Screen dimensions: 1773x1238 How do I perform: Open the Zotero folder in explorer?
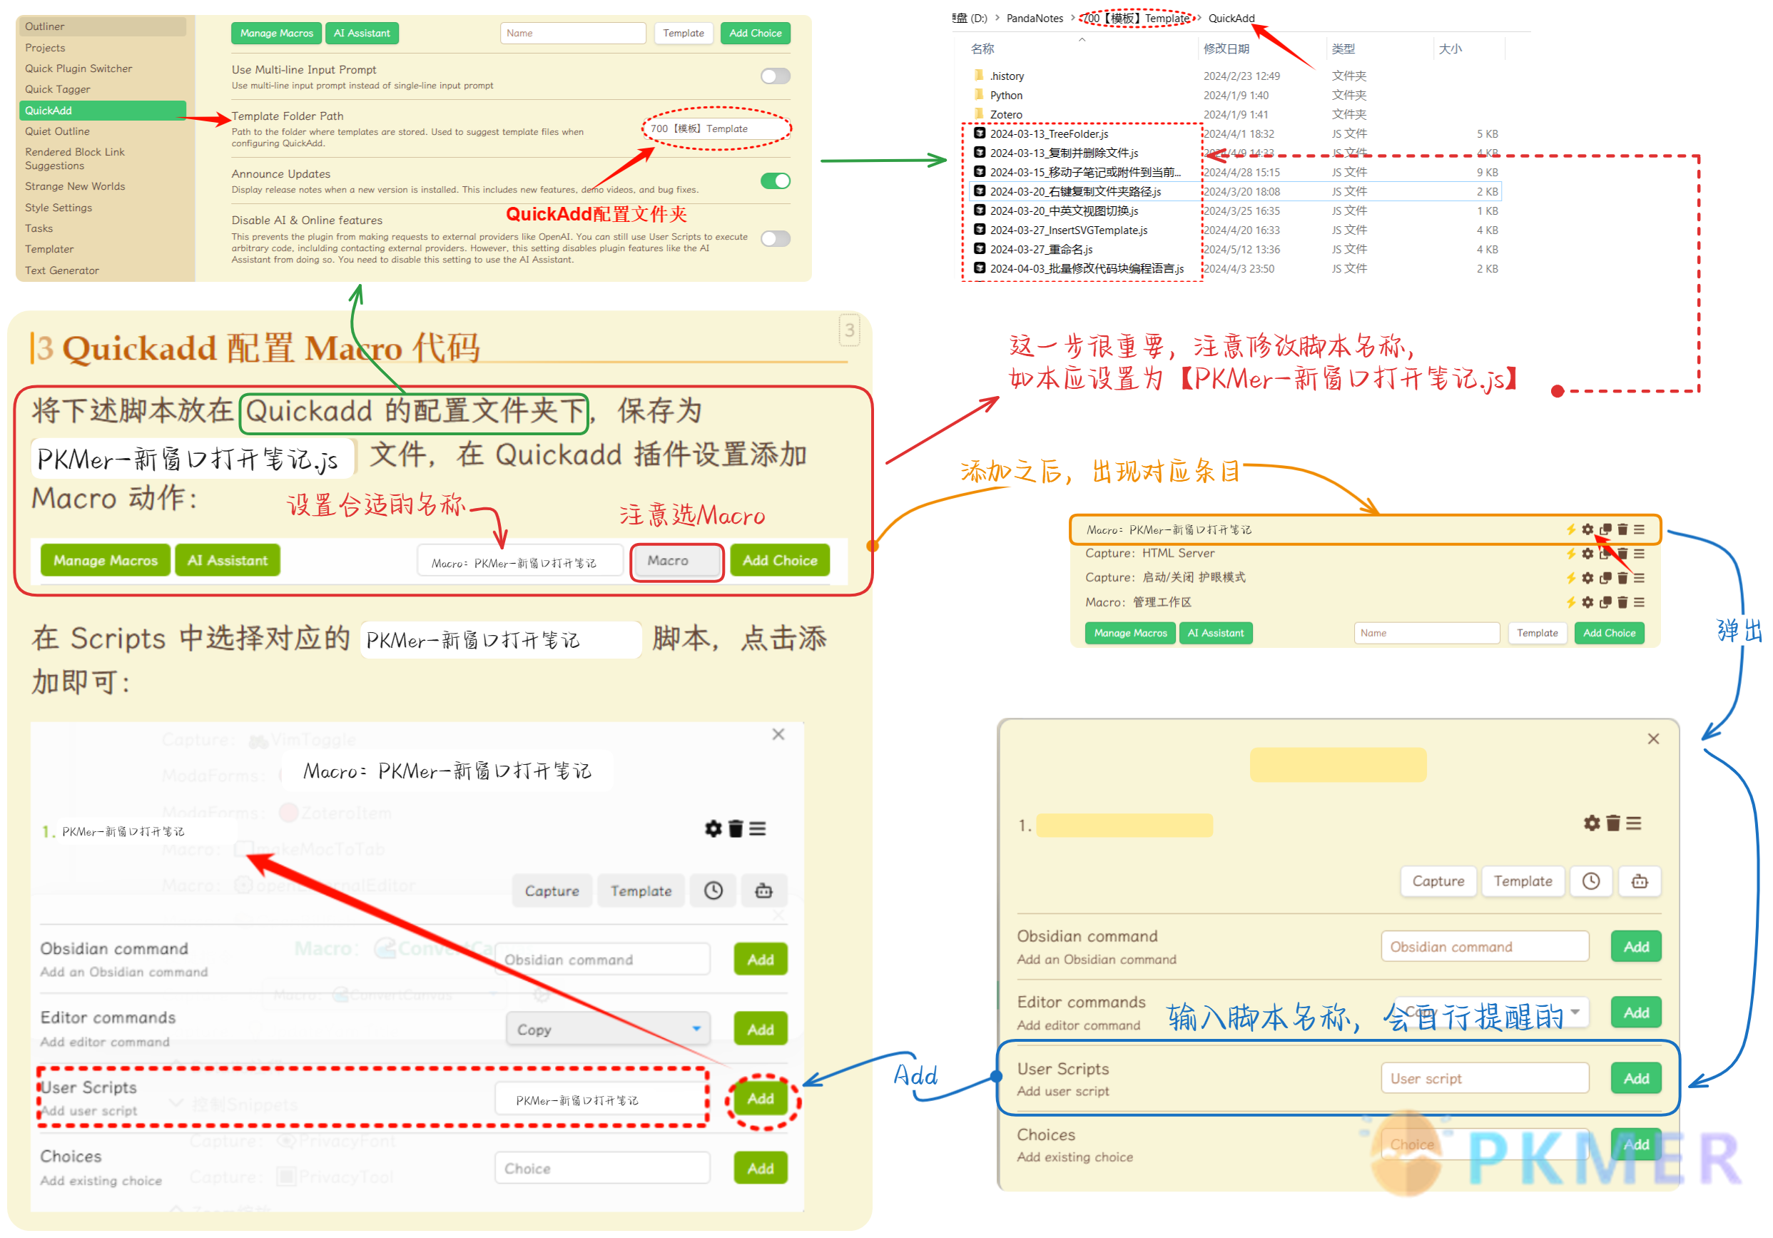(1005, 114)
